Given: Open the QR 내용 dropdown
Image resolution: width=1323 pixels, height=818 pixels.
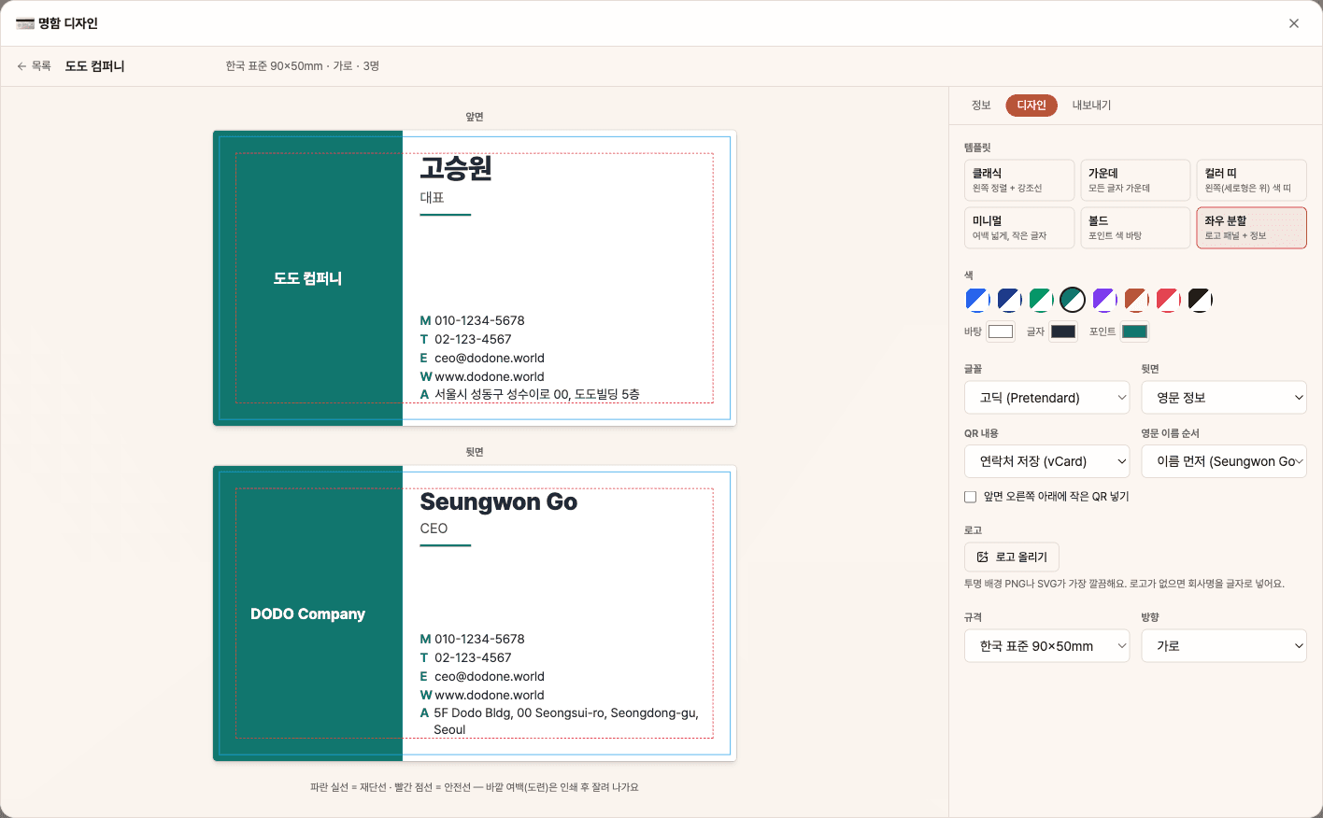Looking at the screenshot, I should 1046,461.
